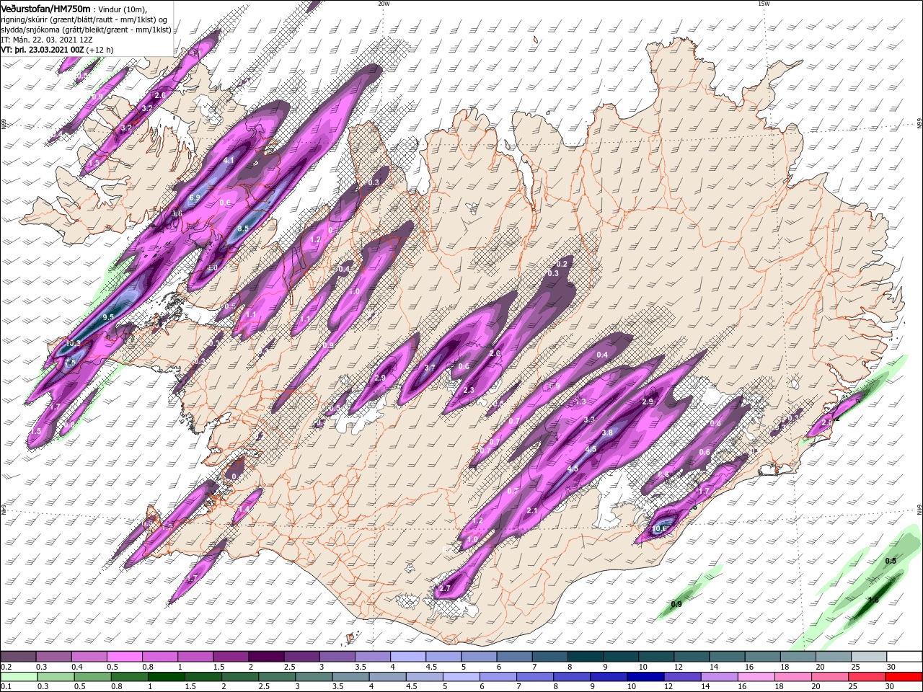This screenshot has width=923, height=692.
Task: Select the 4.1 precipitation value label
Action: (x=229, y=160)
